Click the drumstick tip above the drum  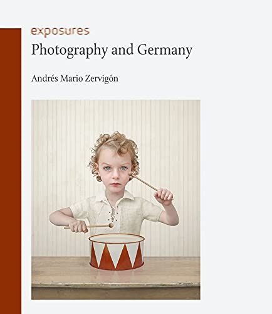tap(111, 225)
